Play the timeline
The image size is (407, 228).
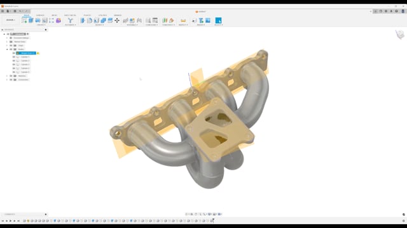point(11,221)
